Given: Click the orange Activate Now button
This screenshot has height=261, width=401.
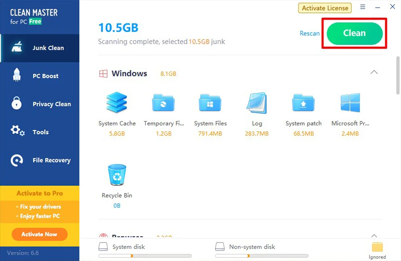Looking at the screenshot, I should 39,234.
